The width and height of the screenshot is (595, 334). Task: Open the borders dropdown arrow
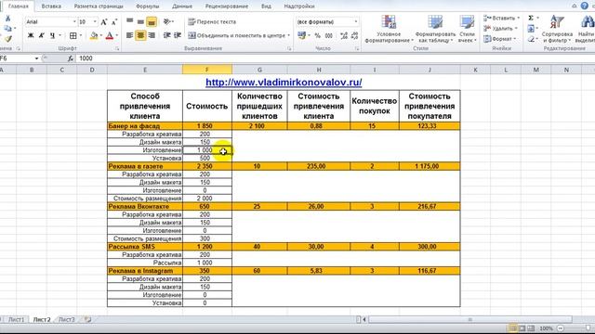(x=81, y=35)
